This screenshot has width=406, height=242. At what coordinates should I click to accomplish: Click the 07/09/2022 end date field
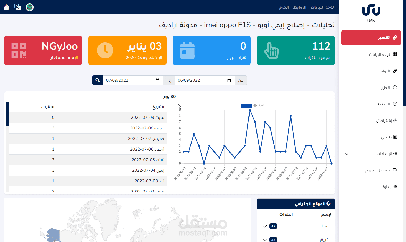tap(133, 80)
